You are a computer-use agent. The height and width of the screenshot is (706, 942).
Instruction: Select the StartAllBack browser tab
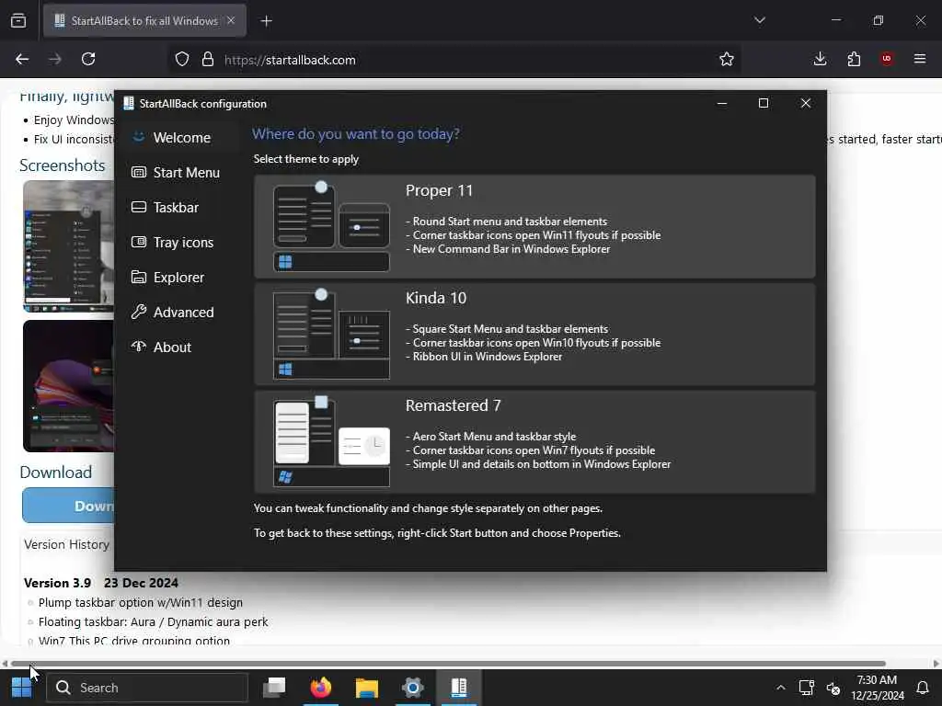pyautogui.click(x=144, y=21)
